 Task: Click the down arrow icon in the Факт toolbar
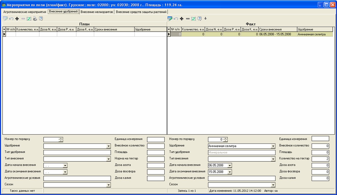(x=206, y=19)
